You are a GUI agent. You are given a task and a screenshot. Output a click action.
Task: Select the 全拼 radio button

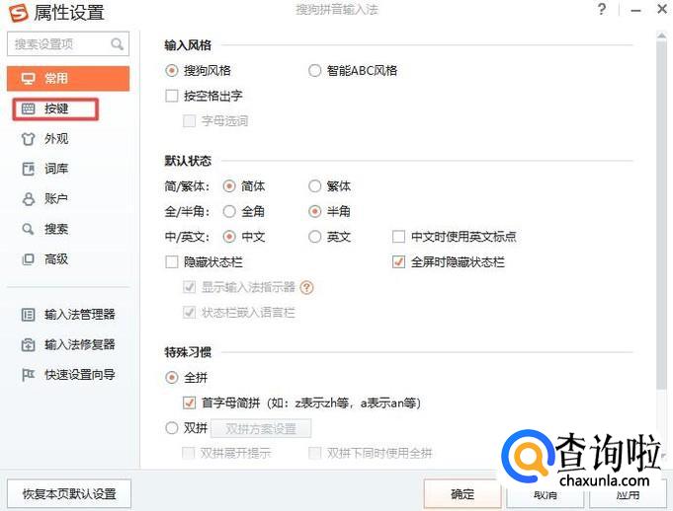pos(172,378)
